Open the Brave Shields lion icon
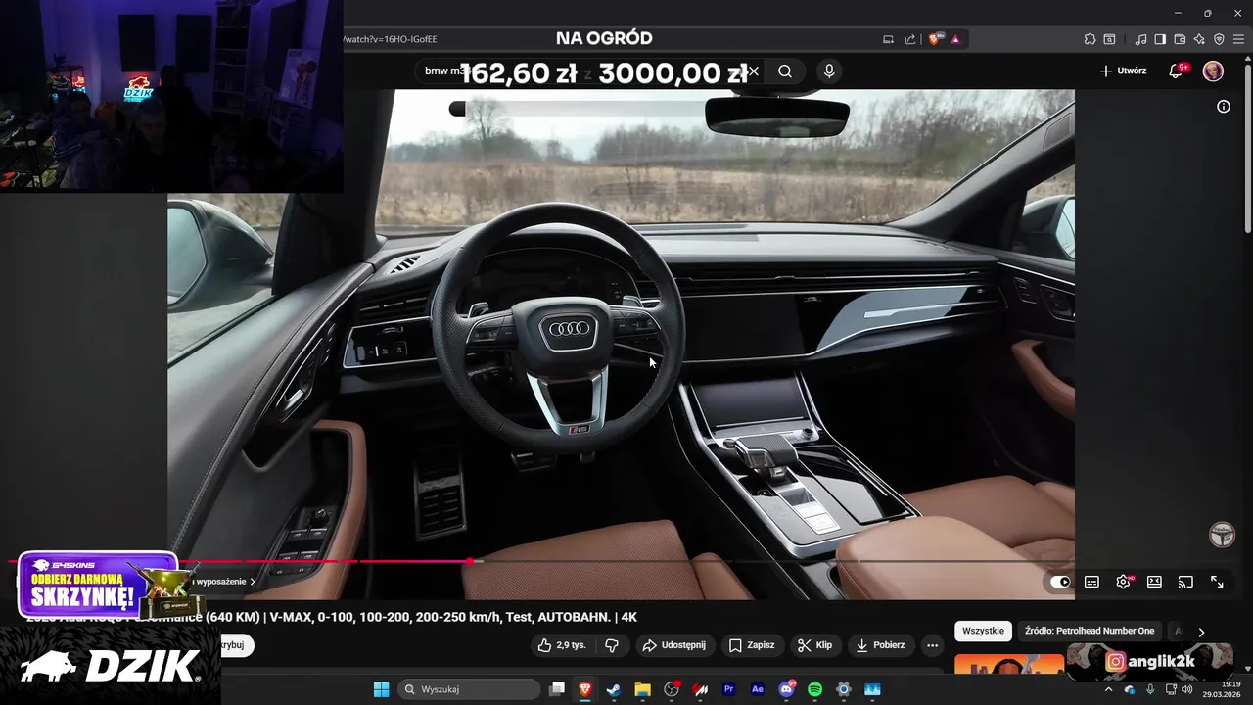Image resolution: width=1253 pixels, height=705 pixels. click(935, 39)
